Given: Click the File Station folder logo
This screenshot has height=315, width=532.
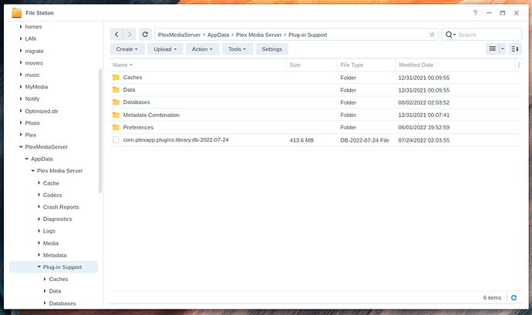Looking at the screenshot, I should coord(17,13).
